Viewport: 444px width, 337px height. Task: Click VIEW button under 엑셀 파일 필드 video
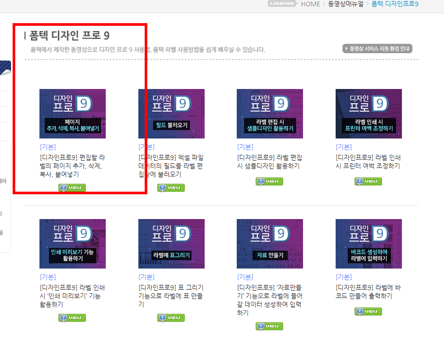click(171, 187)
